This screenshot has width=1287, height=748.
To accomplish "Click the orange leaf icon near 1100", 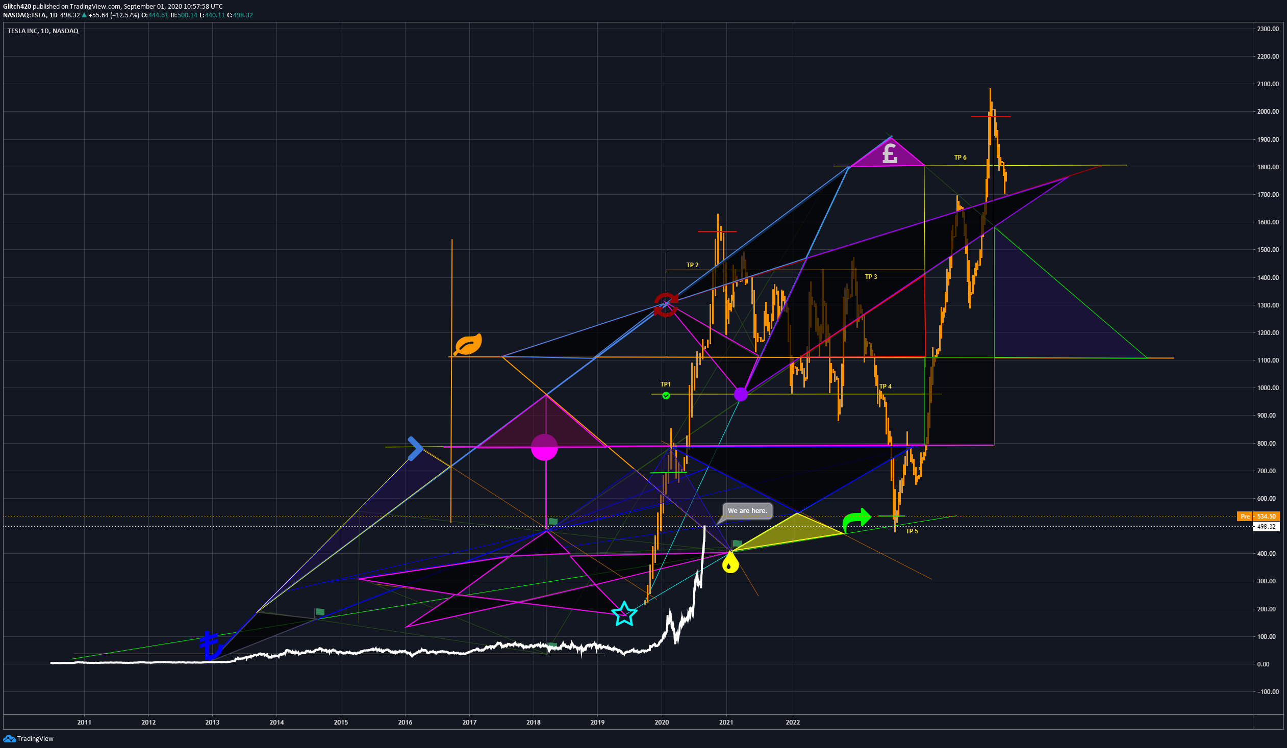I will (x=468, y=345).
